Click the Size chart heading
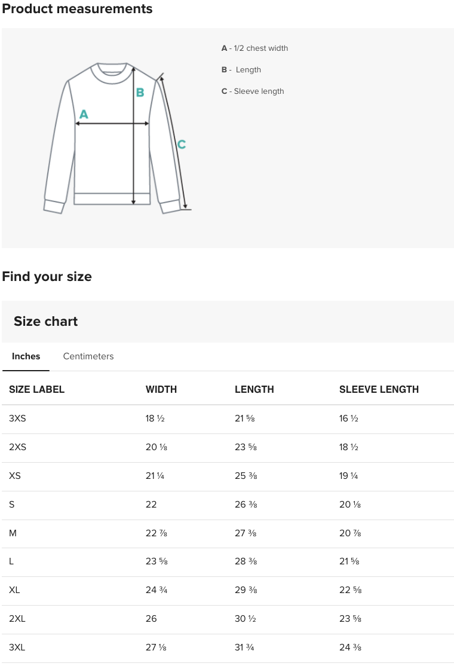 [x=46, y=321]
